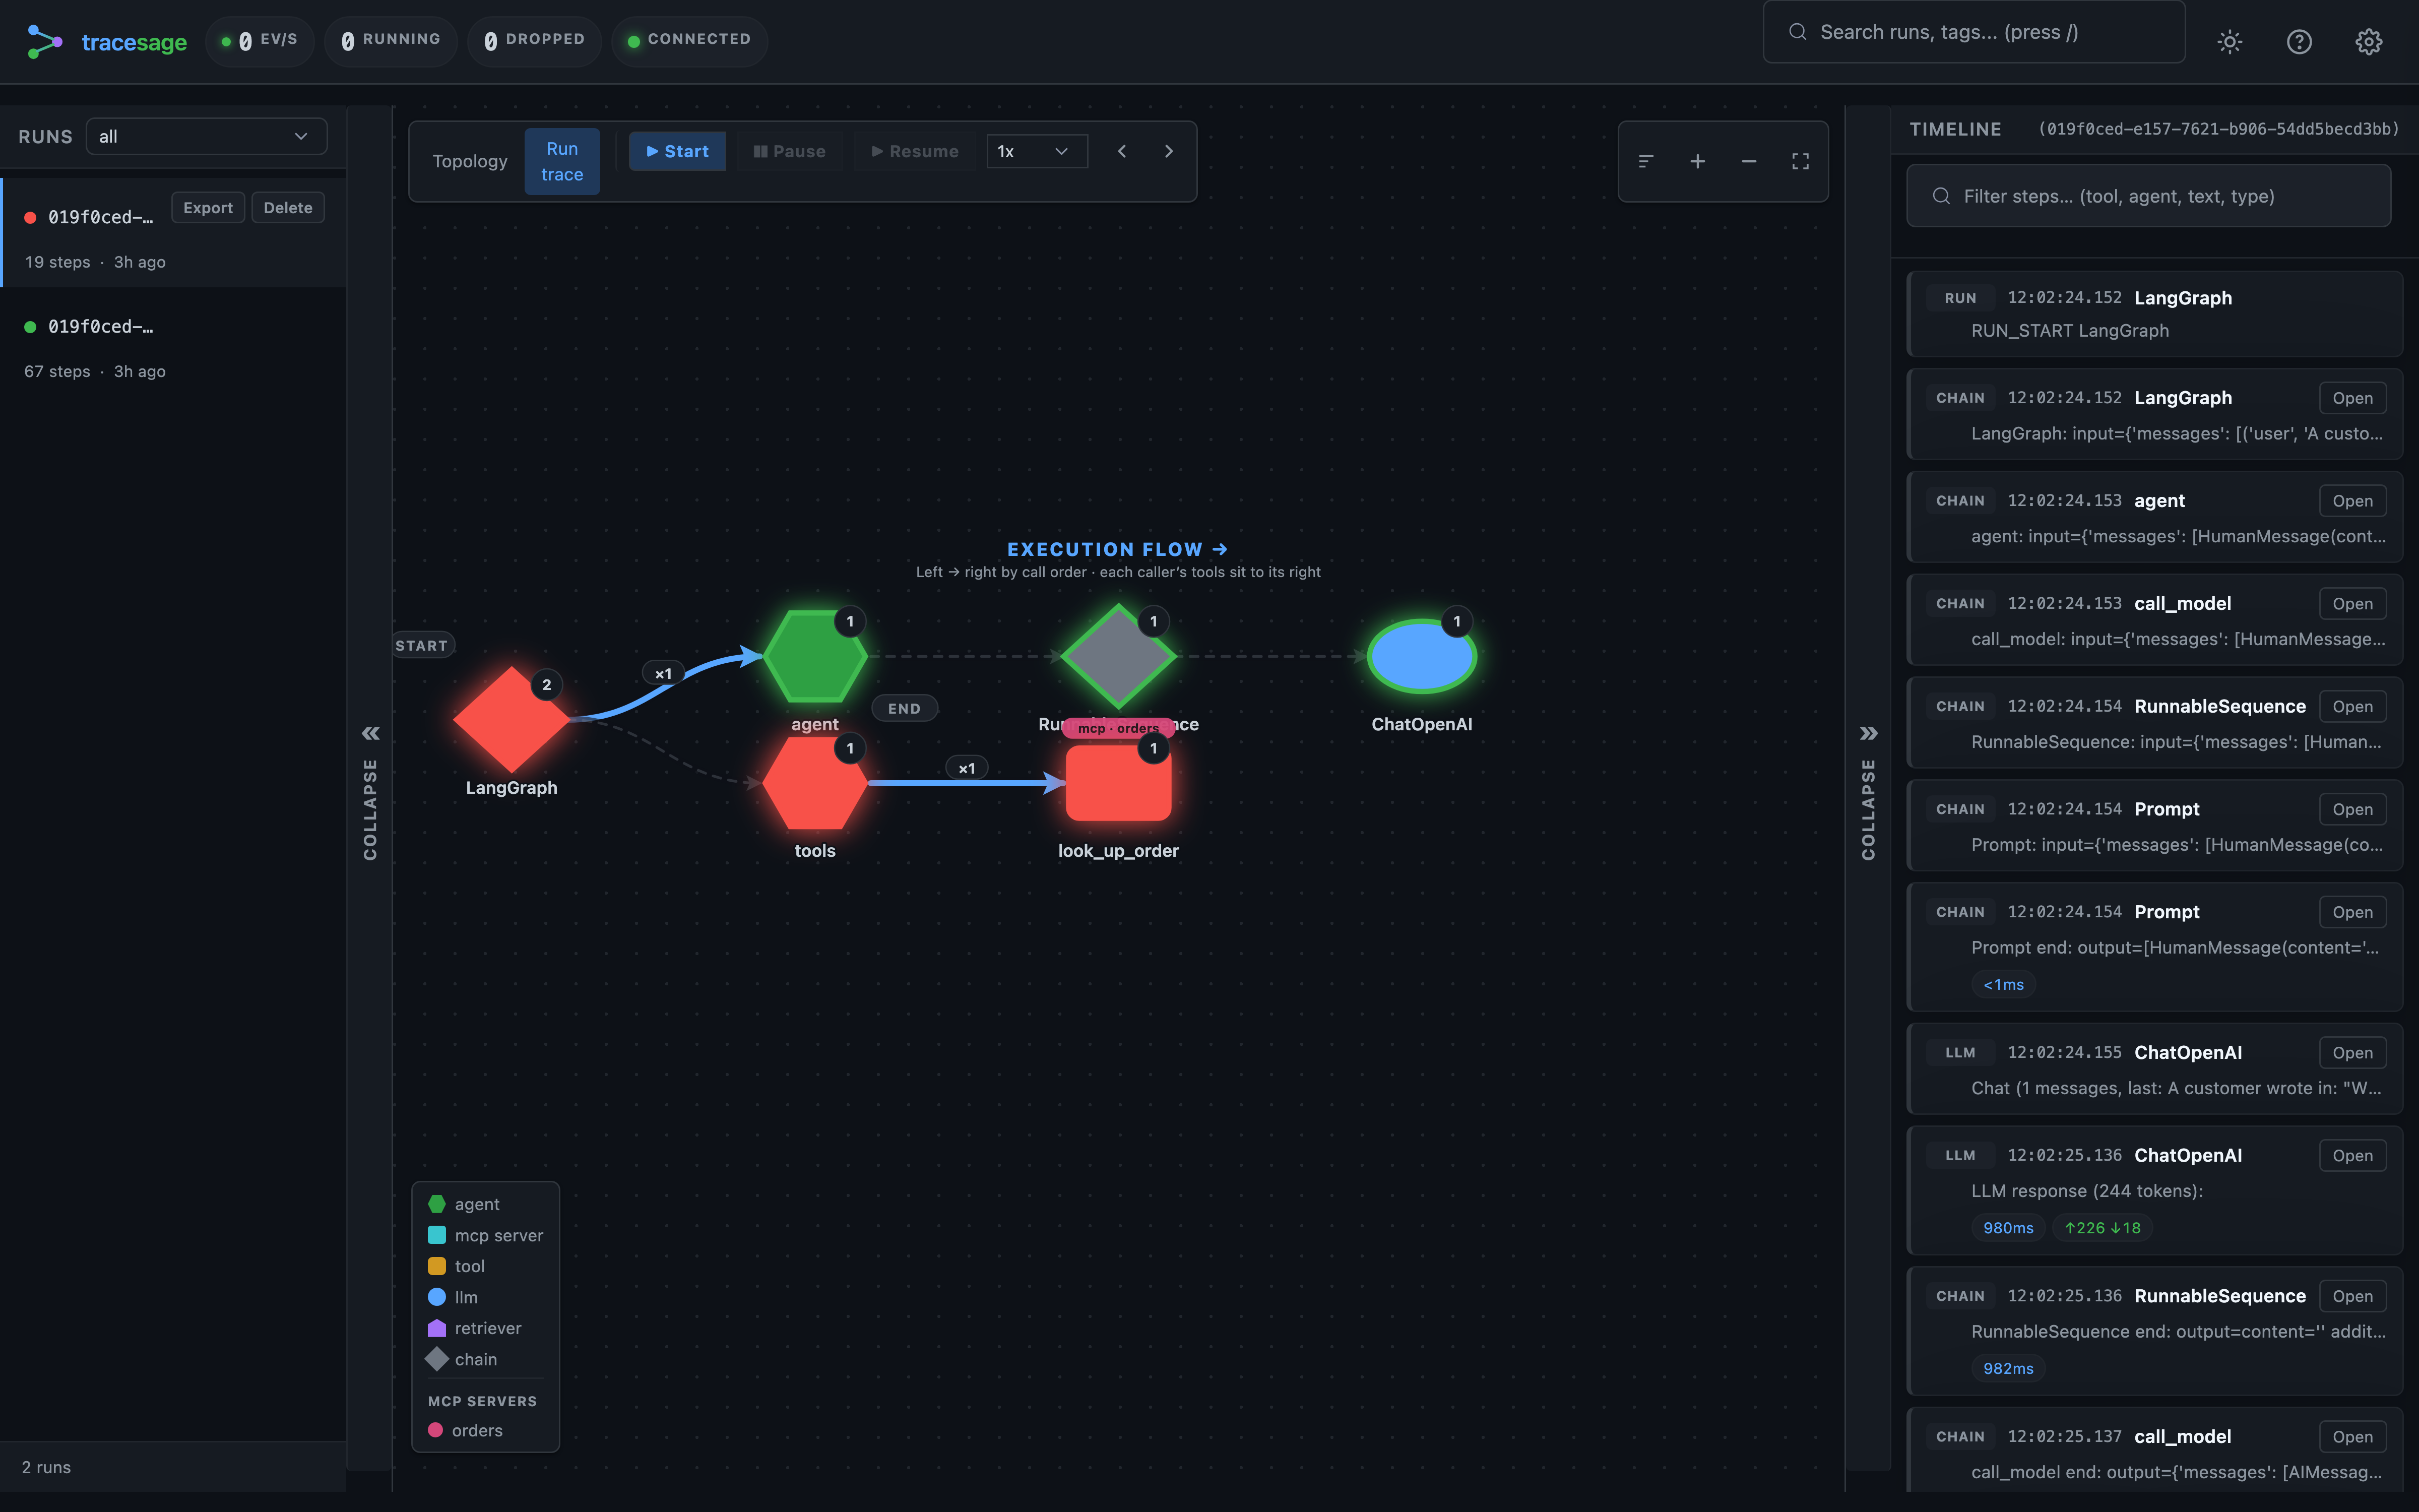This screenshot has width=2419, height=1512.
Task: Open the CHAIN LangGraph timeline step
Action: click(2352, 398)
